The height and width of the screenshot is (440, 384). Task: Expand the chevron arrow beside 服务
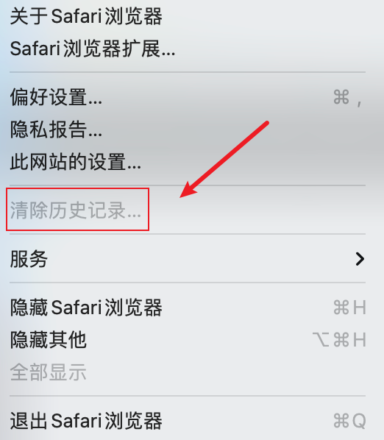(360, 259)
